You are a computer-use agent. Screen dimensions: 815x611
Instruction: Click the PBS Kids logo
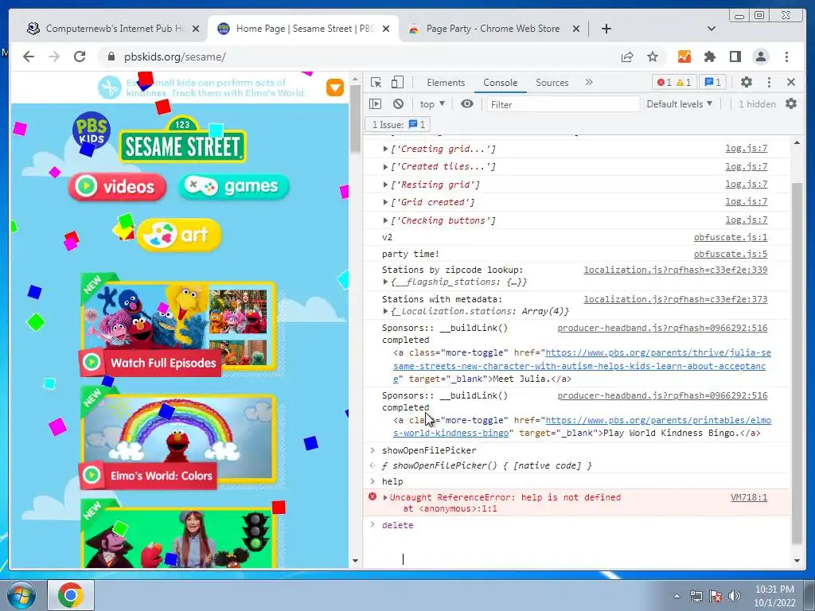tap(91, 130)
